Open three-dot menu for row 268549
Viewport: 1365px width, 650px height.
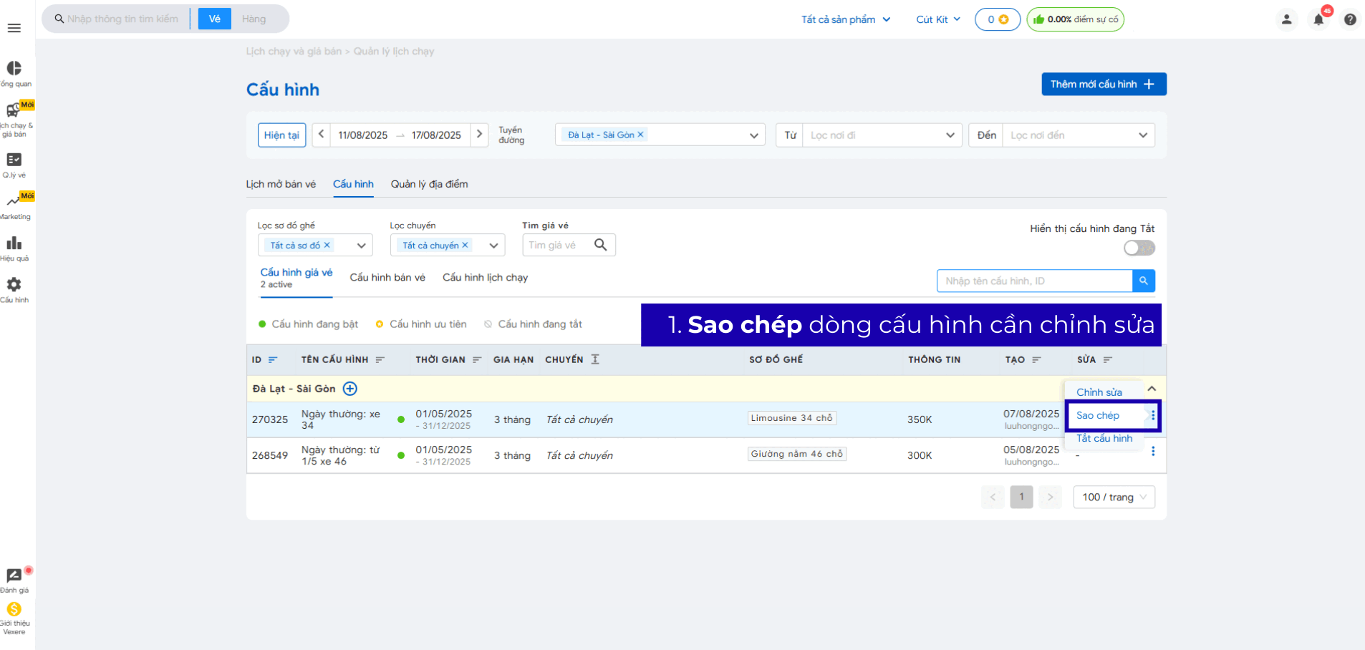point(1153,452)
